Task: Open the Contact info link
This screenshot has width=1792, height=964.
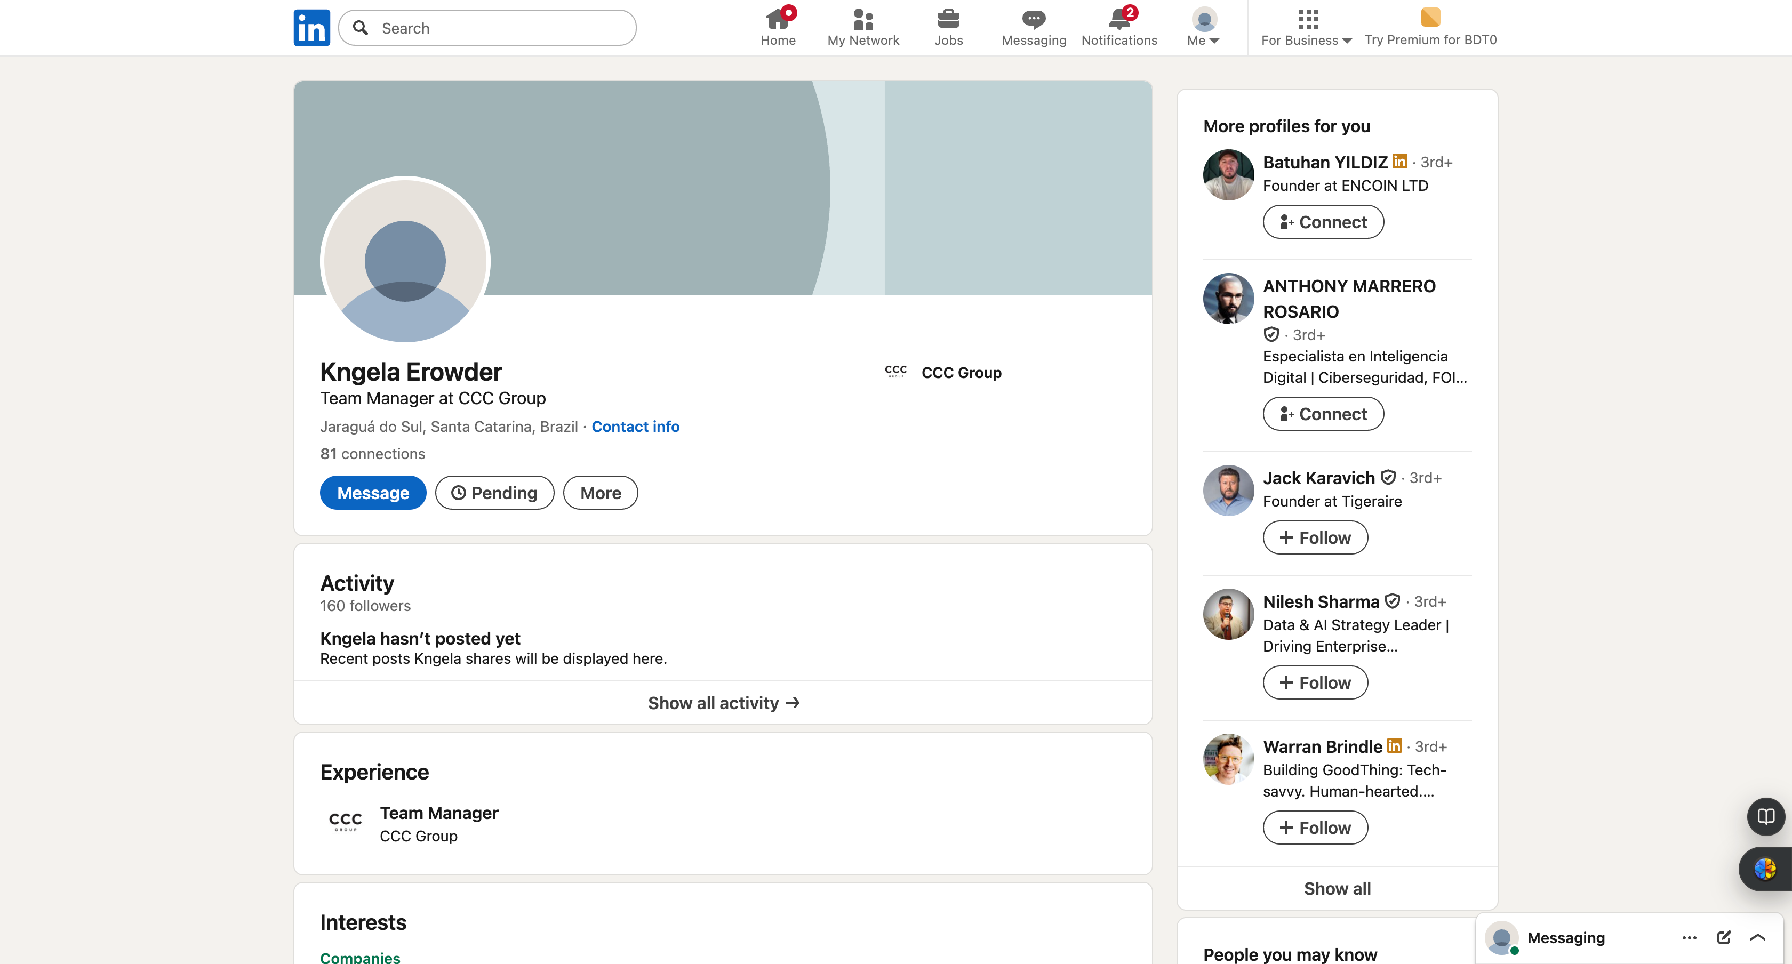Action: pos(635,427)
